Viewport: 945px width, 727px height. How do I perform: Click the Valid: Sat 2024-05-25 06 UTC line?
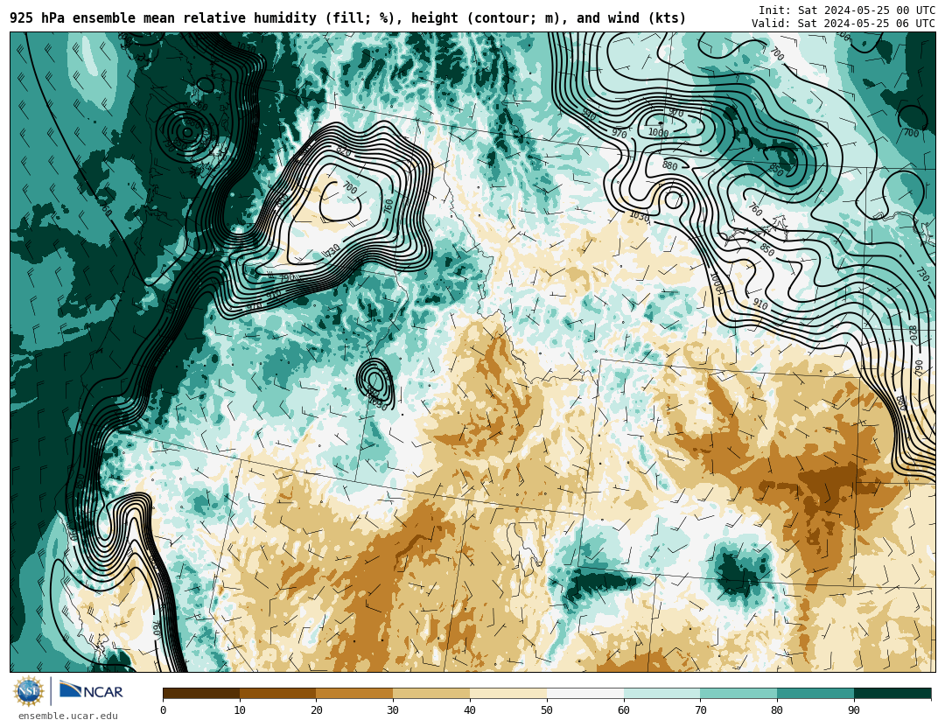[x=843, y=24]
